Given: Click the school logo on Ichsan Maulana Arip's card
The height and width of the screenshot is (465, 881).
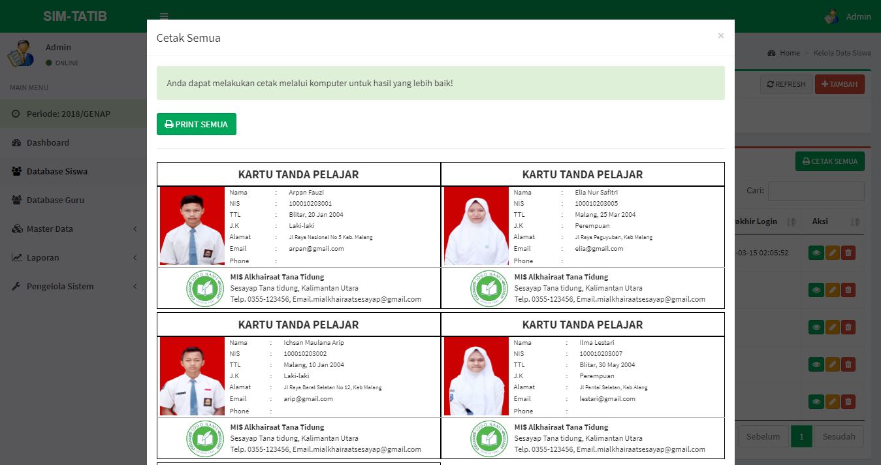Looking at the screenshot, I should [206, 438].
